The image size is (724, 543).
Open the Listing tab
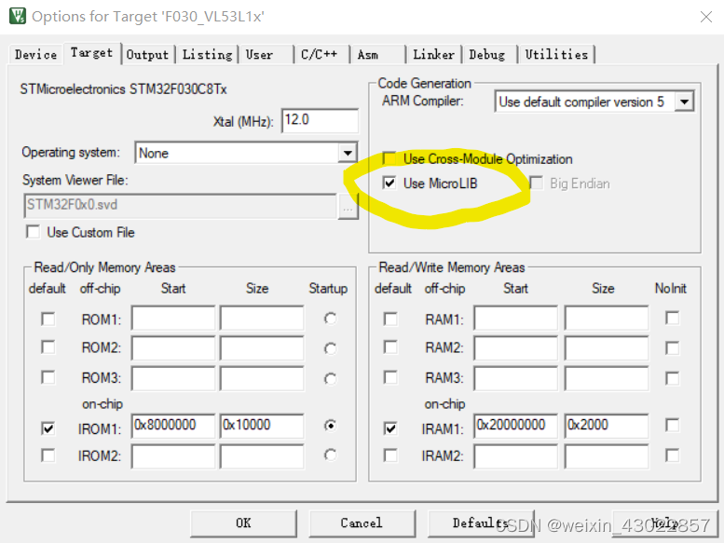pos(207,54)
